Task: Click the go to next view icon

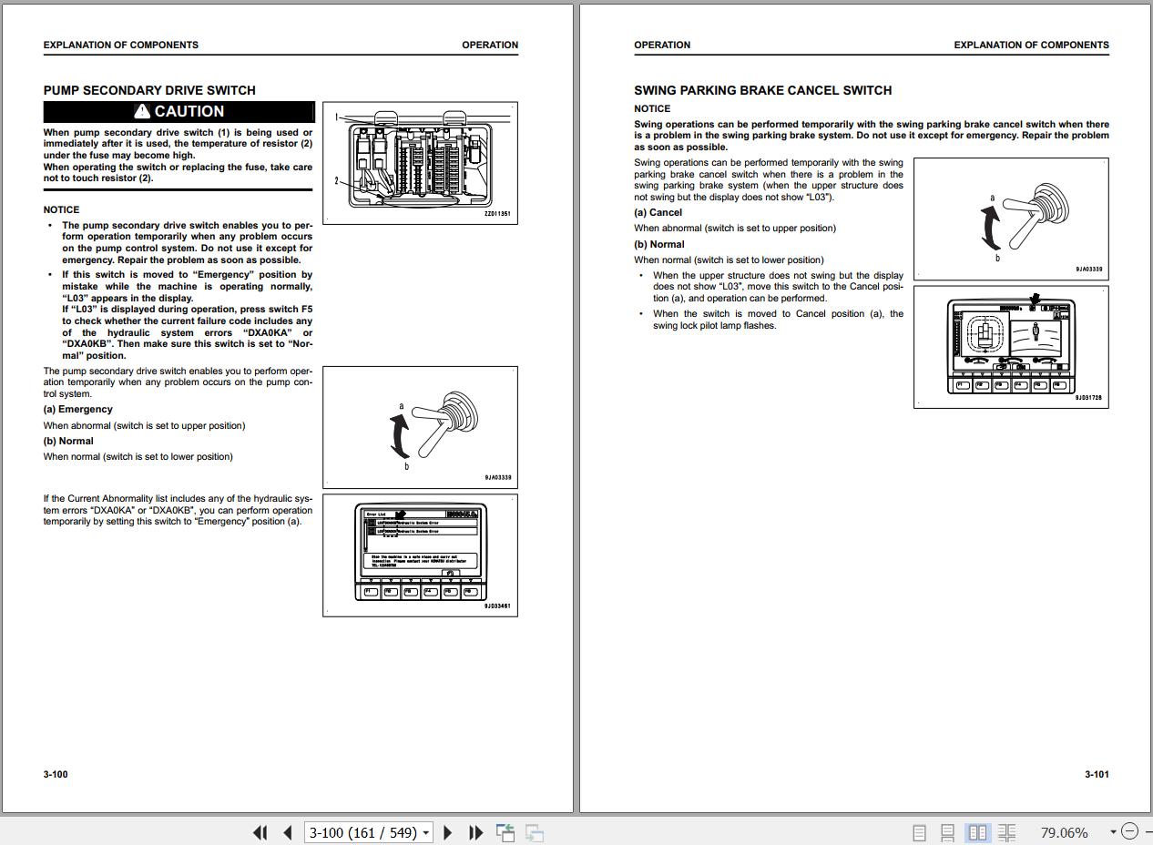Action: [535, 832]
